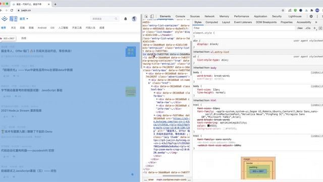The height and width of the screenshot is (182, 323).
Task: Click the box model content size box
Action: (258, 171)
